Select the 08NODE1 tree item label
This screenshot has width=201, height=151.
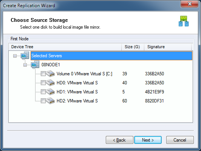pyautogui.click(x=51, y=65)
